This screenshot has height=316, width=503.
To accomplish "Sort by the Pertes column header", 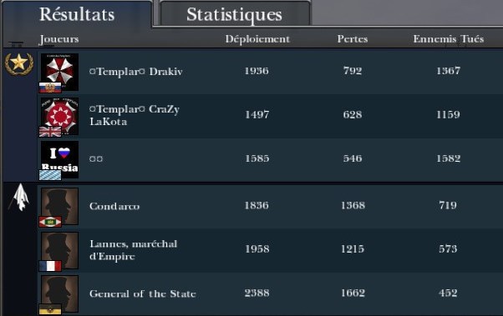I will tap(353, 39).
